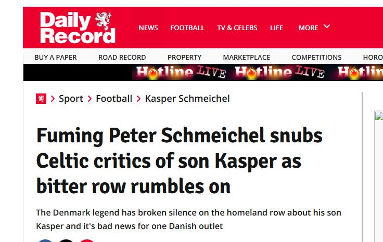Click the BUY A PAPER link
The height and width of the screenshot is (242, 383).
pos(56,57)
